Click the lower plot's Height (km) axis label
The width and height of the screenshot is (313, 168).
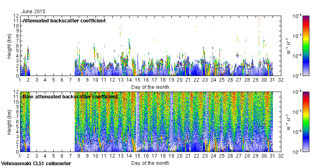9,122
